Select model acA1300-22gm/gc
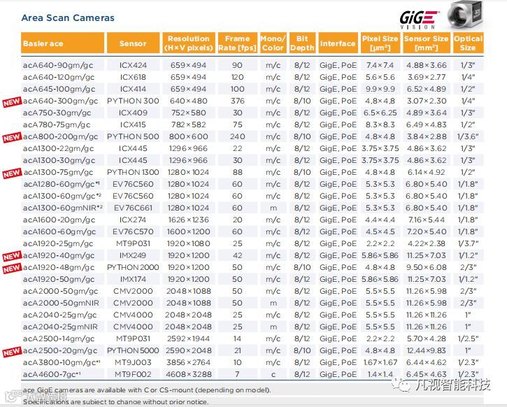Viewport: 507px width, 407px height. [58, 149]
